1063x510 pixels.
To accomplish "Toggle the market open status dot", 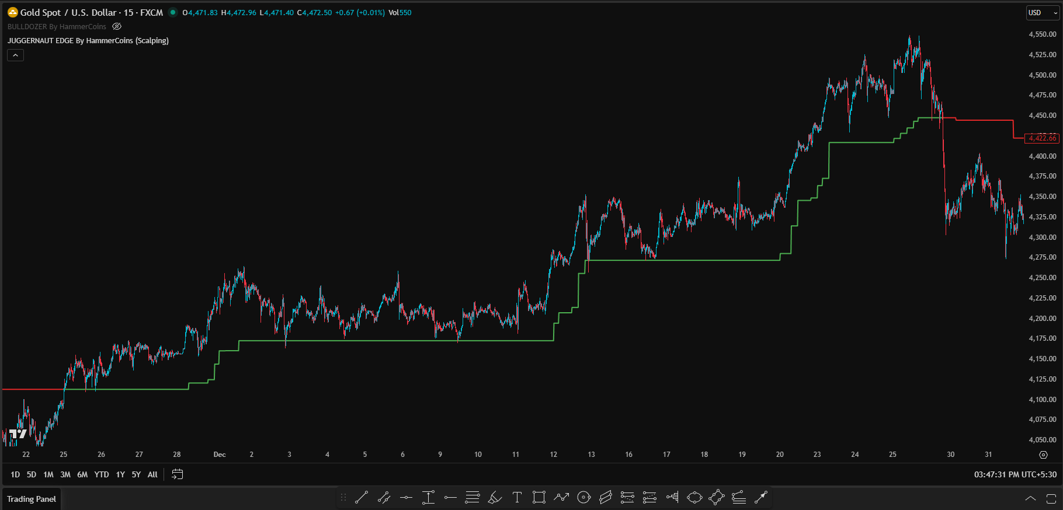I will pyautogui.click(x=173, y=12).
